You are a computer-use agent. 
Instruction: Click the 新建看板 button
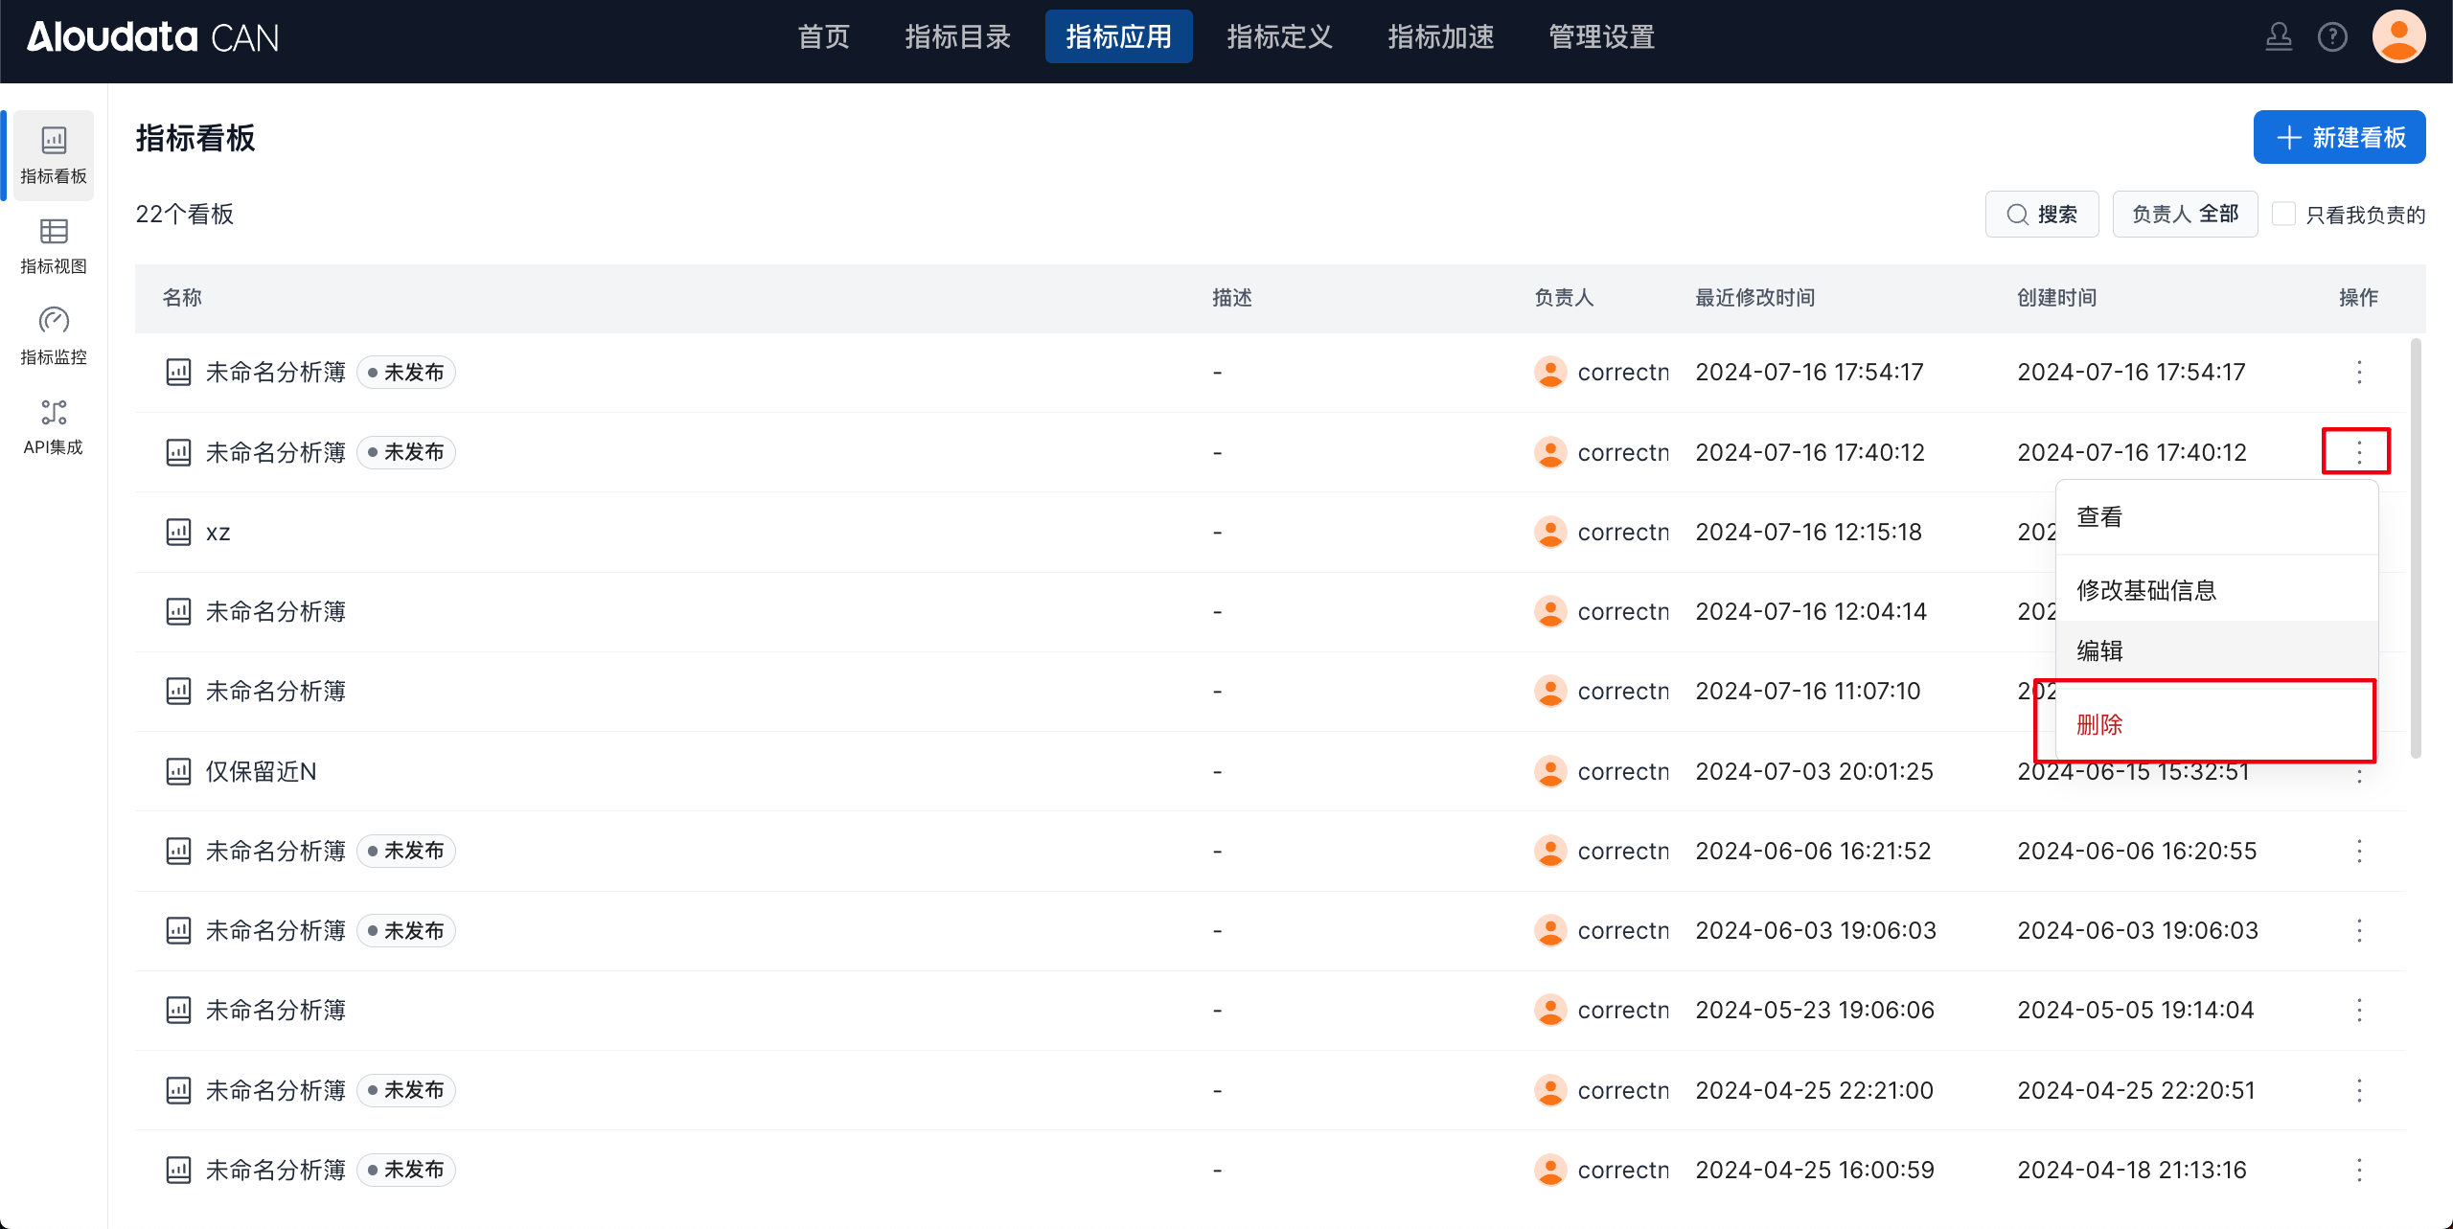2339,137
